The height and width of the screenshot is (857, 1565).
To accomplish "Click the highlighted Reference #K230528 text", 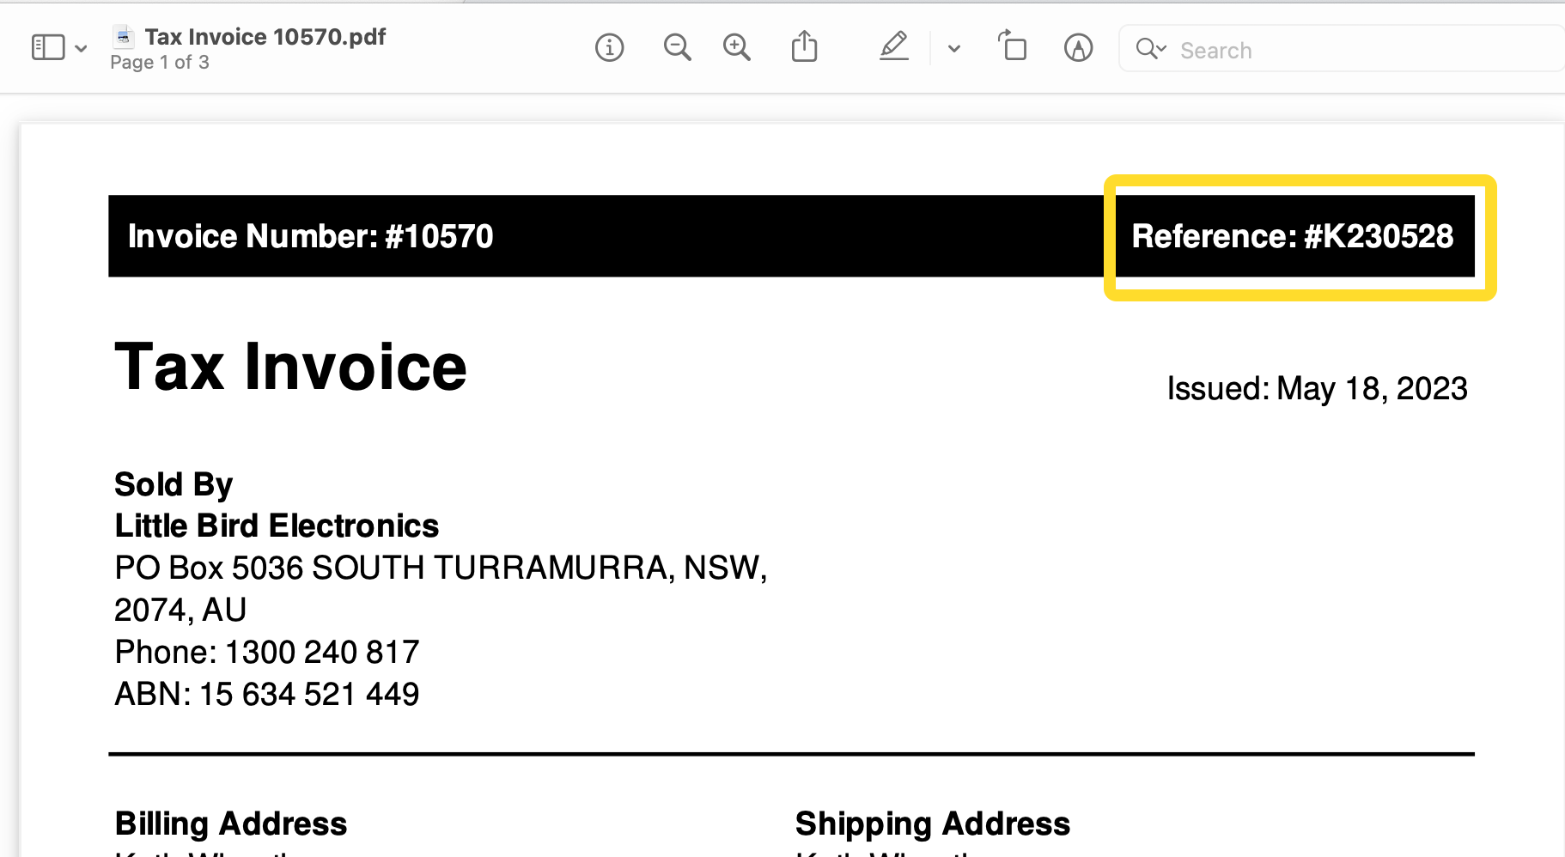I will 1292,236.
